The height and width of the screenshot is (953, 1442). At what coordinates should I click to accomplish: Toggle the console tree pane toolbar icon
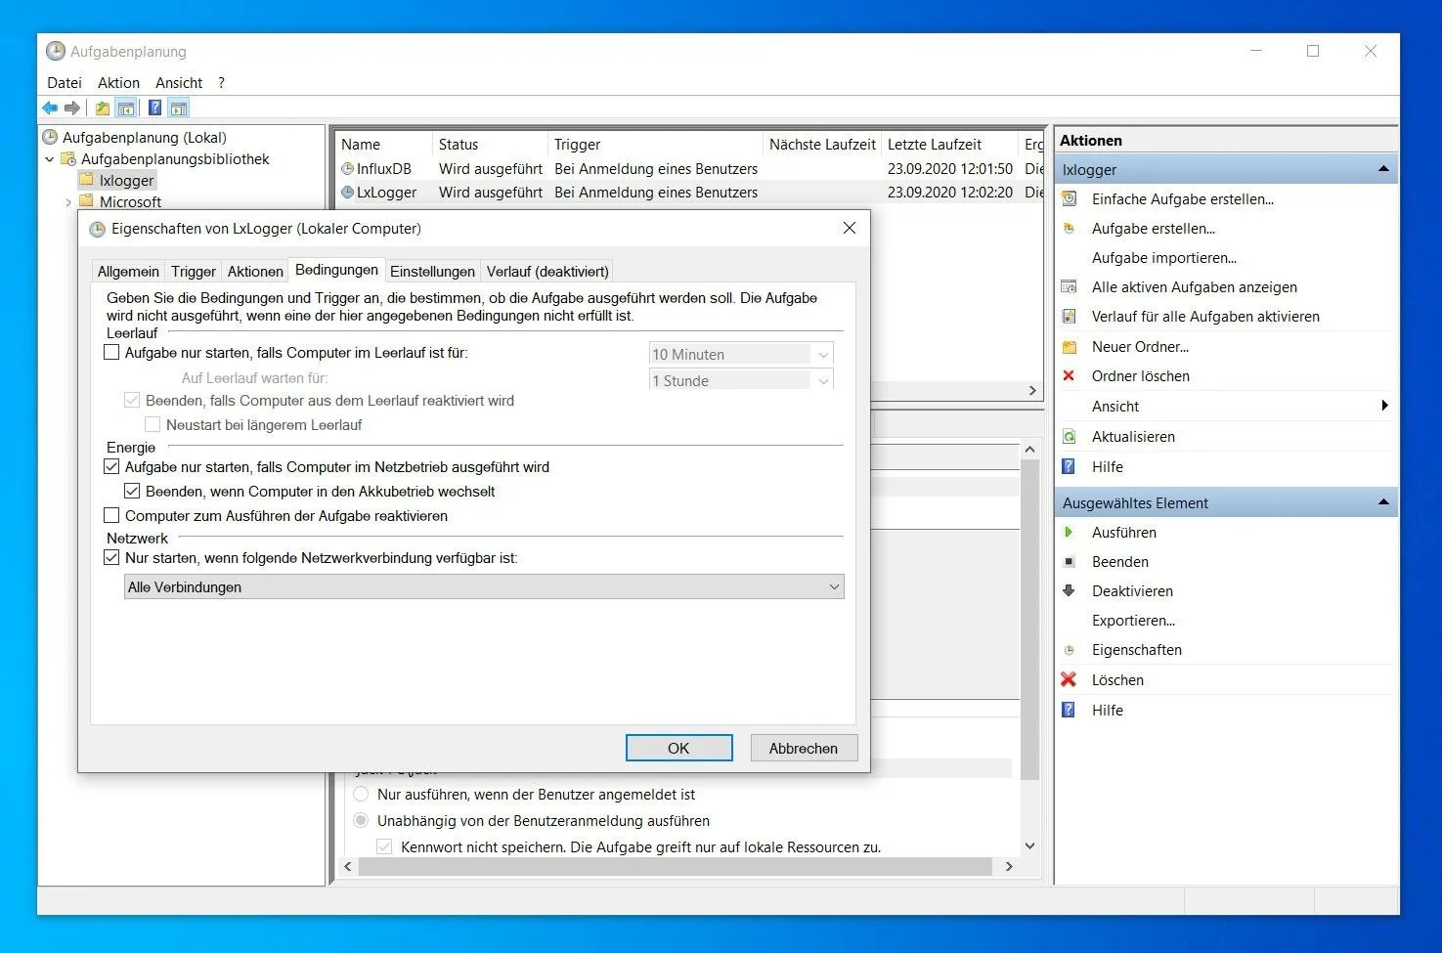[x=125, y=108]
